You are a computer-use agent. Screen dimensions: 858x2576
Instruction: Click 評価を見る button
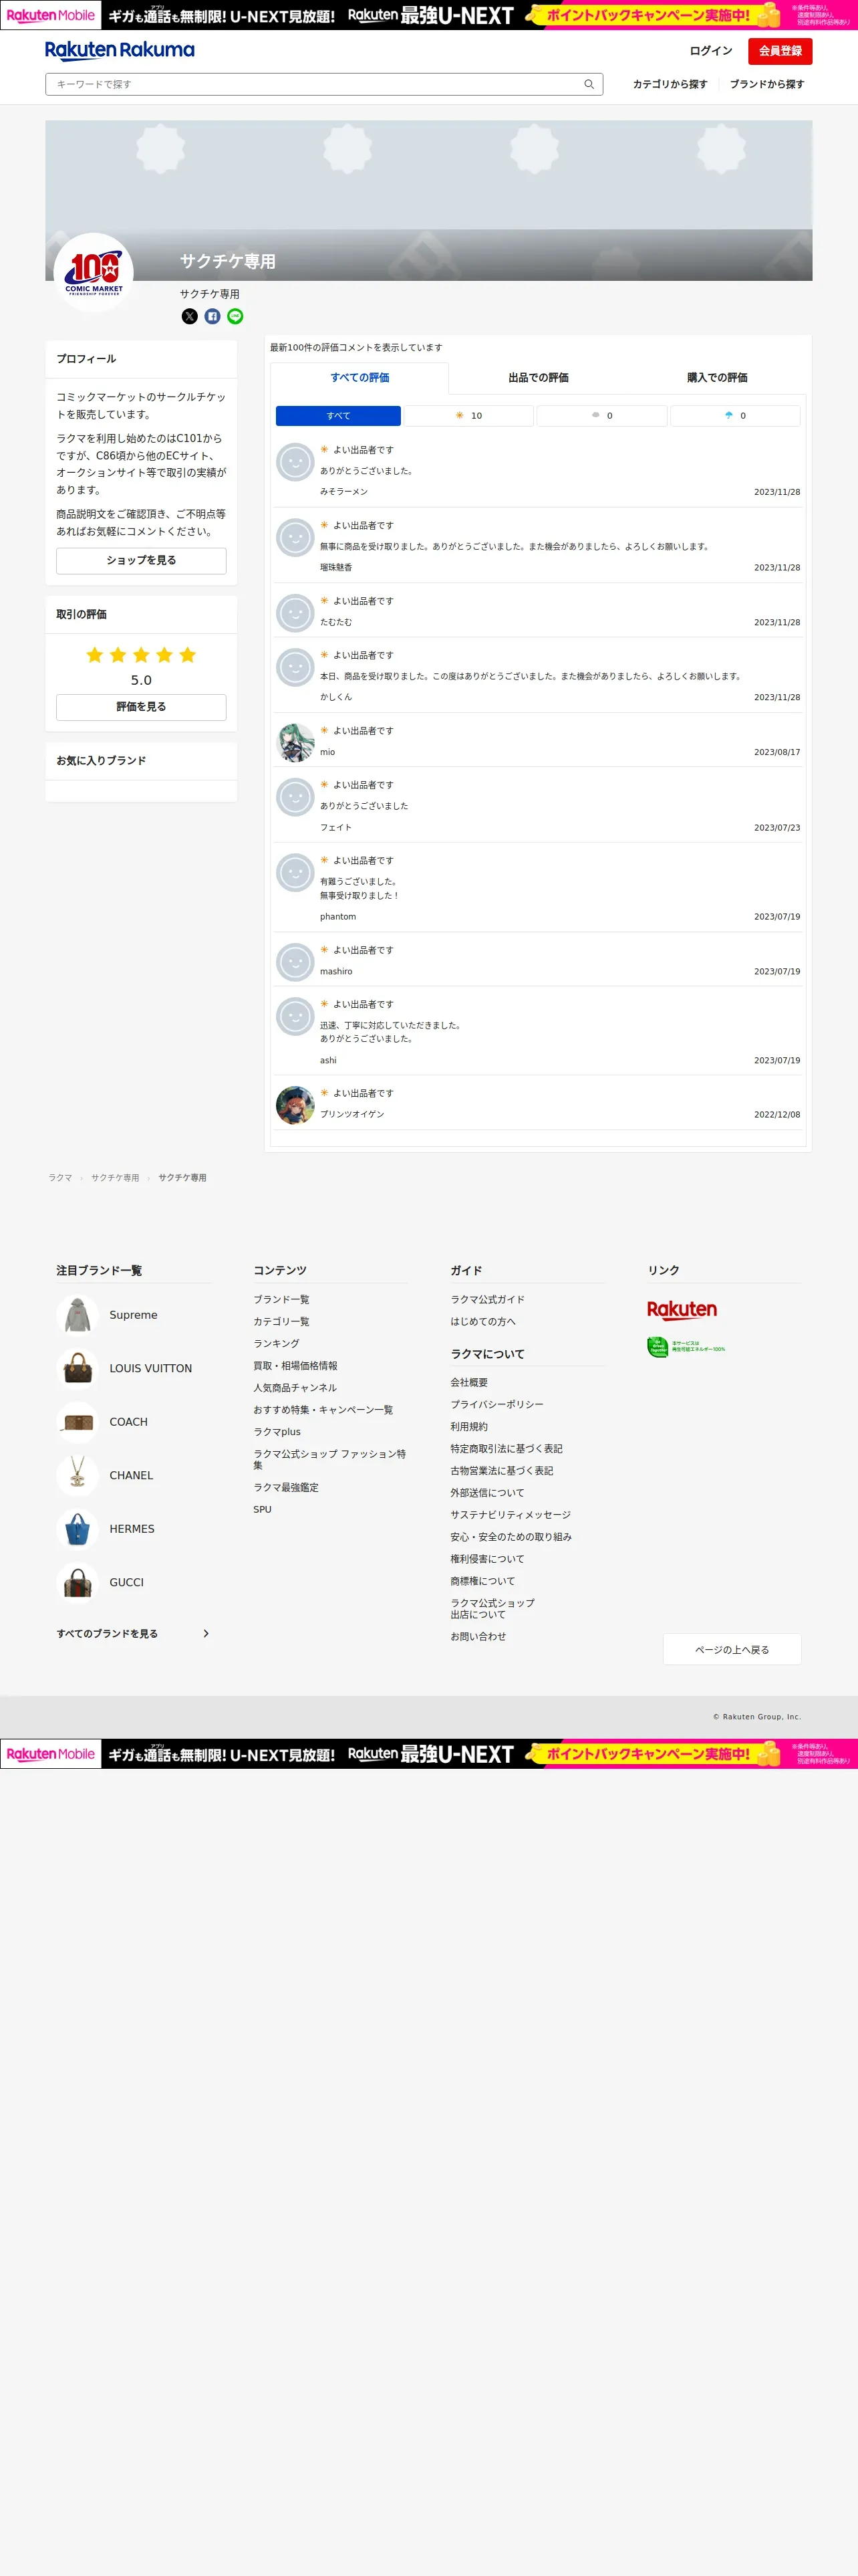(141, 707)
